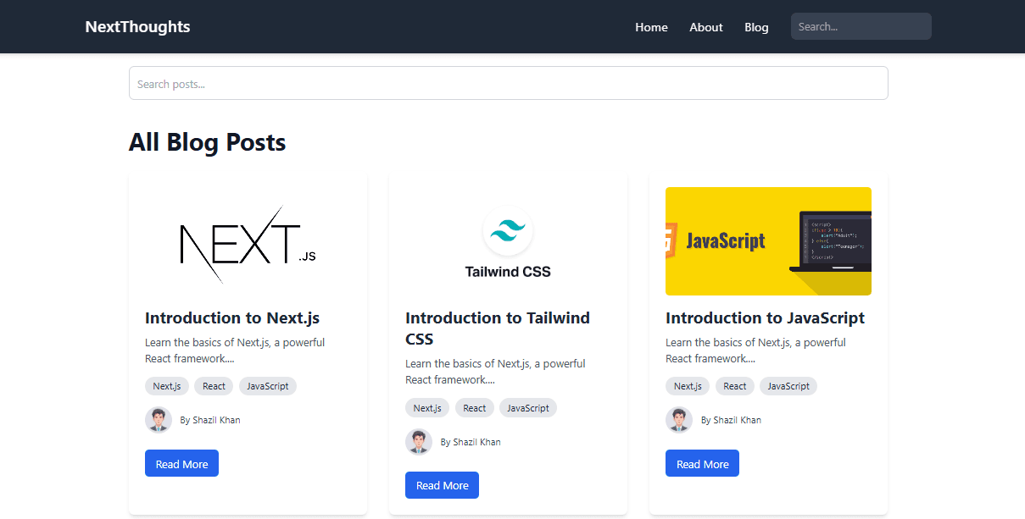Read More on Introduction to Next.js

click(181, 464)
